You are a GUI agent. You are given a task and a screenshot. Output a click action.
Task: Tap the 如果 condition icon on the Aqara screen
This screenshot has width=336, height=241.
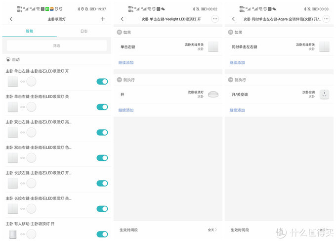pos(231,32)
